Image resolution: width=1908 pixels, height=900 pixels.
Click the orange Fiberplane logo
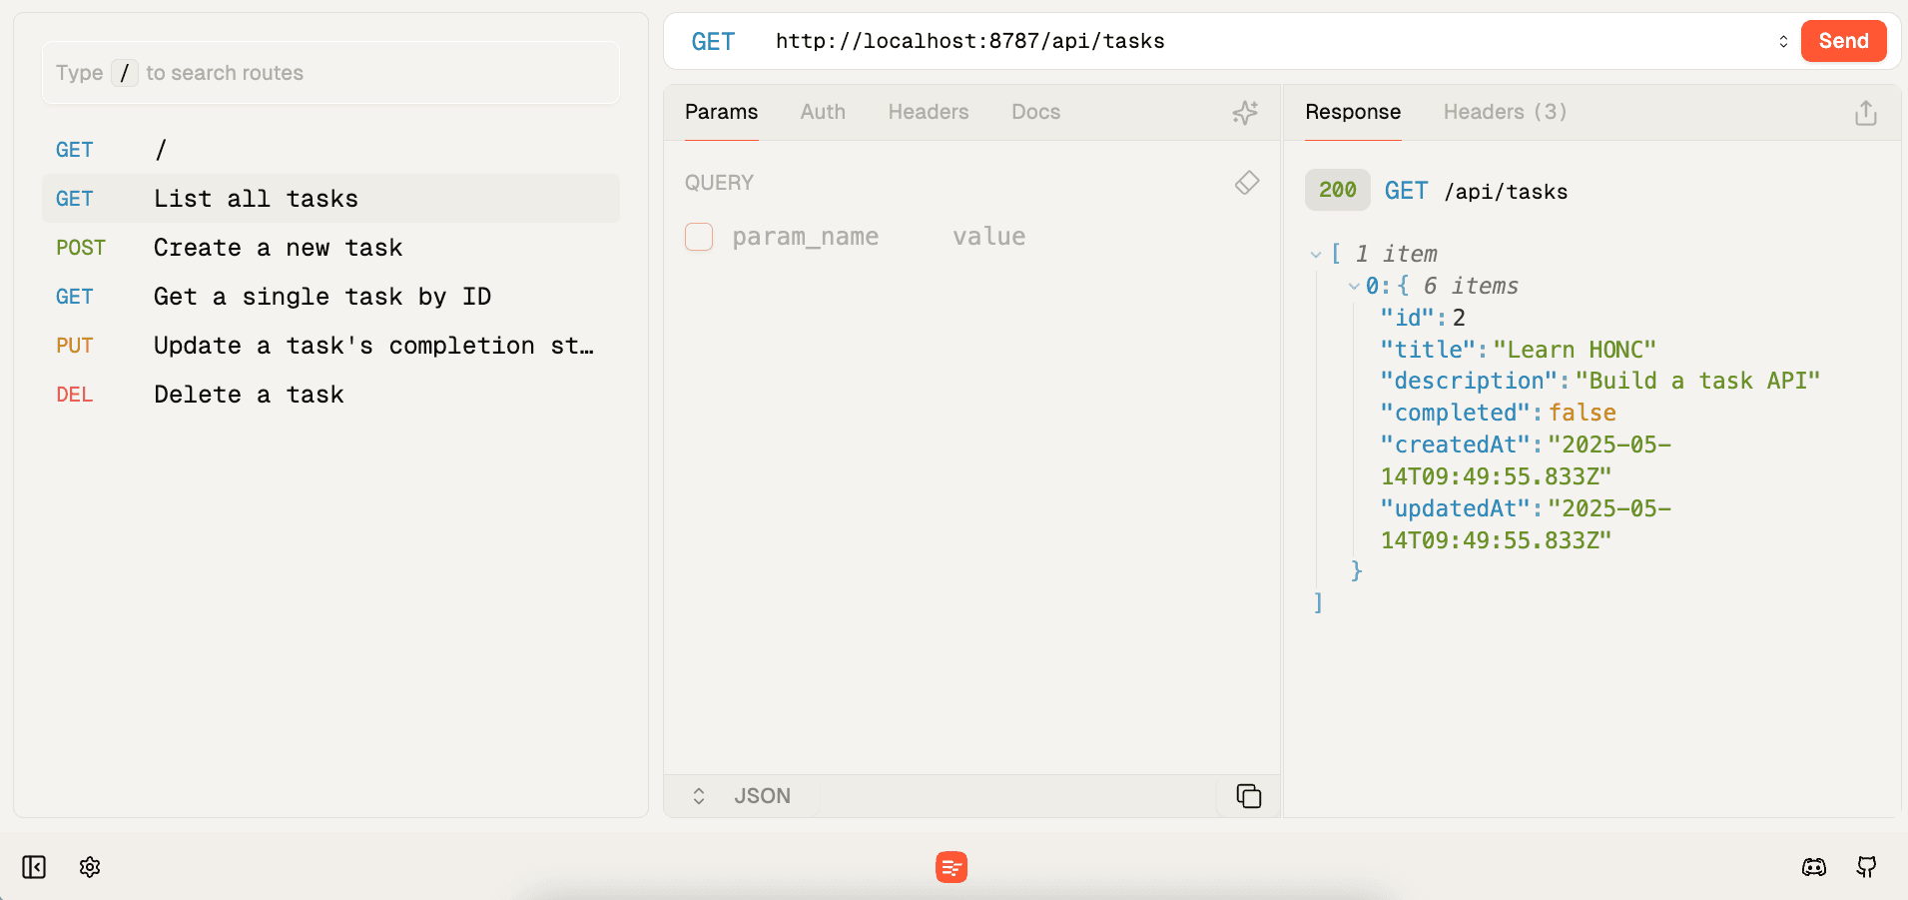(x=951, y=867)
